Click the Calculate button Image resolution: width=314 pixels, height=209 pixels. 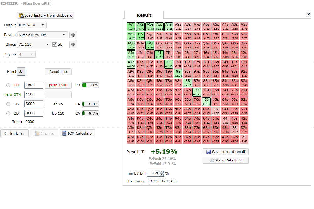click(x=14, y=133)
